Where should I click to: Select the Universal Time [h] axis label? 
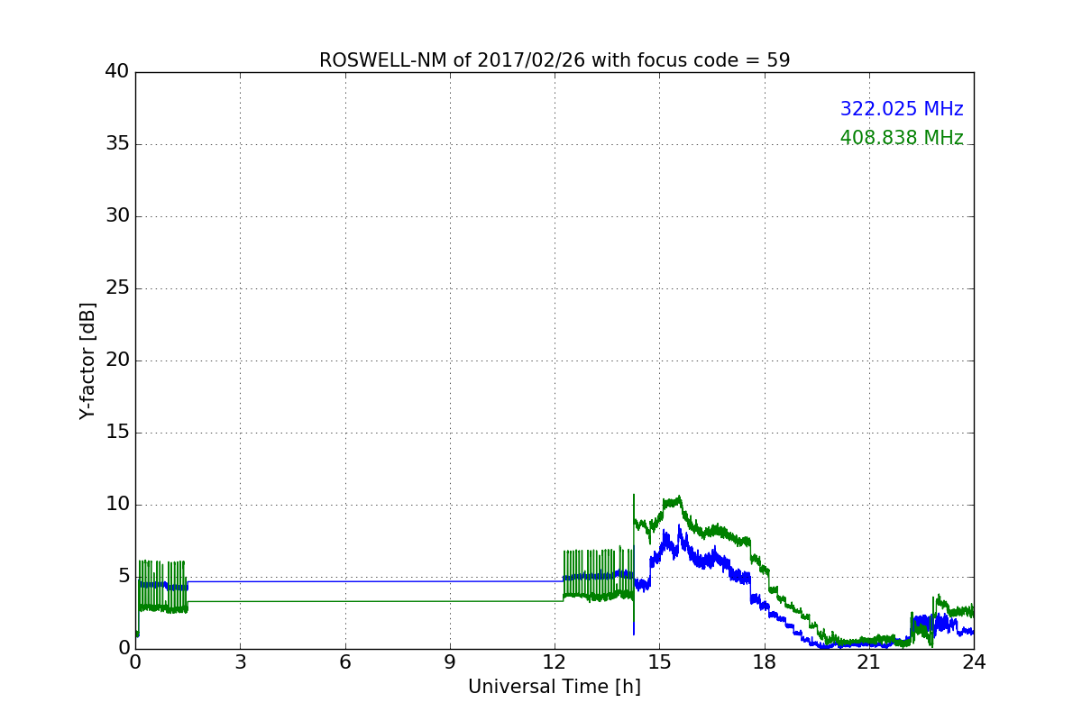pos(555,687)
